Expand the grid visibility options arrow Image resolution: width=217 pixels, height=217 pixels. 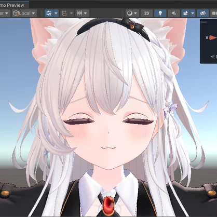click(x=56, y=13)
